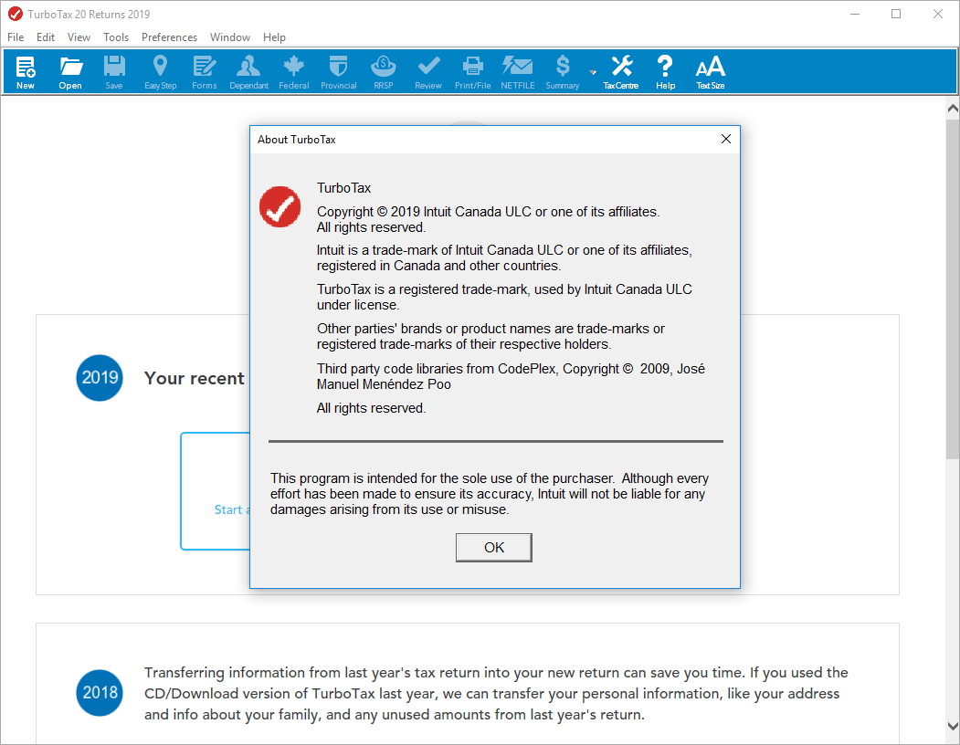Screen dimensions: 960x745
Task: Minimize the TurboTax main window
Action: coord(855,14)
